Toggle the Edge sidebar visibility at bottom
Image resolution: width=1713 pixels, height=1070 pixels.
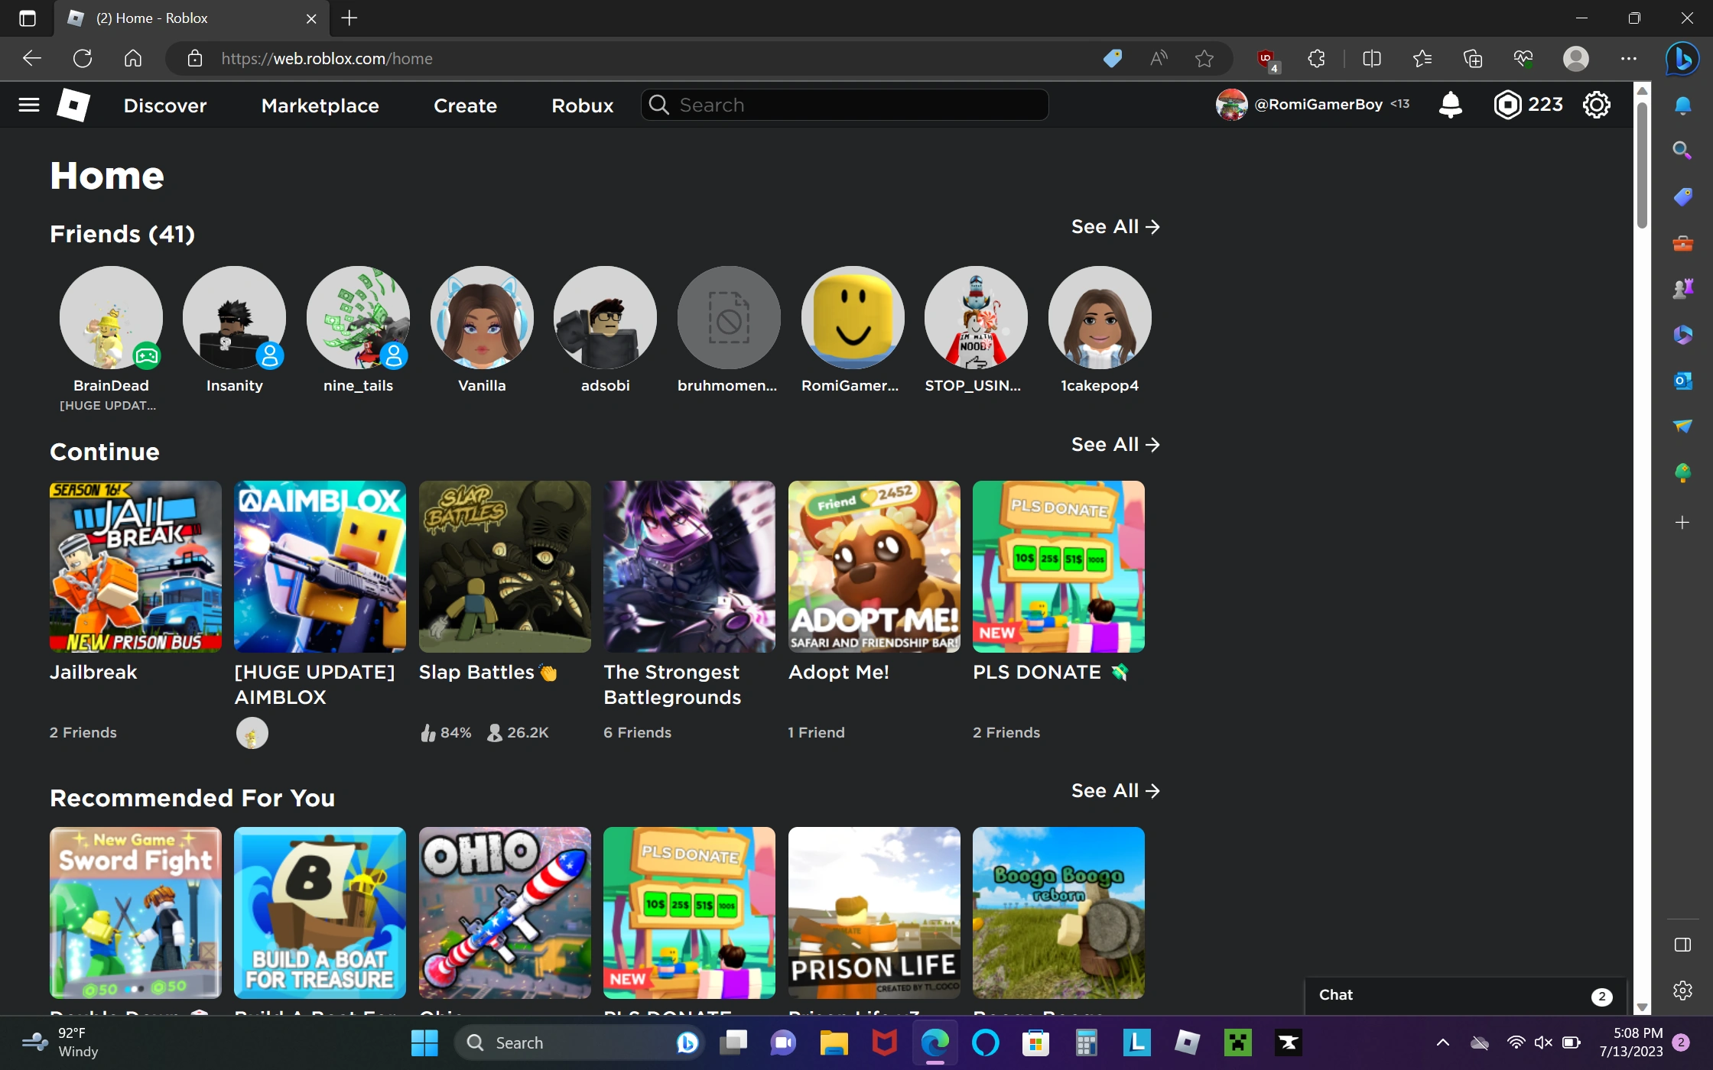[1682, 945]
